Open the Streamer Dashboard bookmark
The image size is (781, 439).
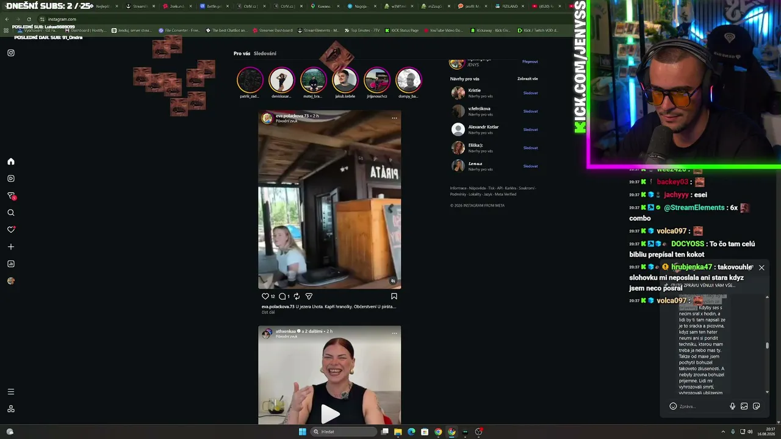tap(272, 30)
